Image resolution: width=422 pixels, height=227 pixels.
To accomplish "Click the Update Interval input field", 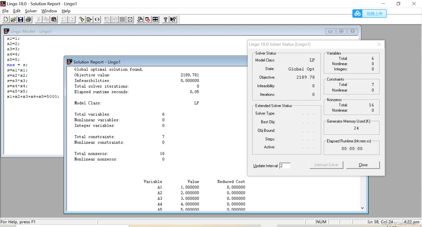I will point(285,166).
